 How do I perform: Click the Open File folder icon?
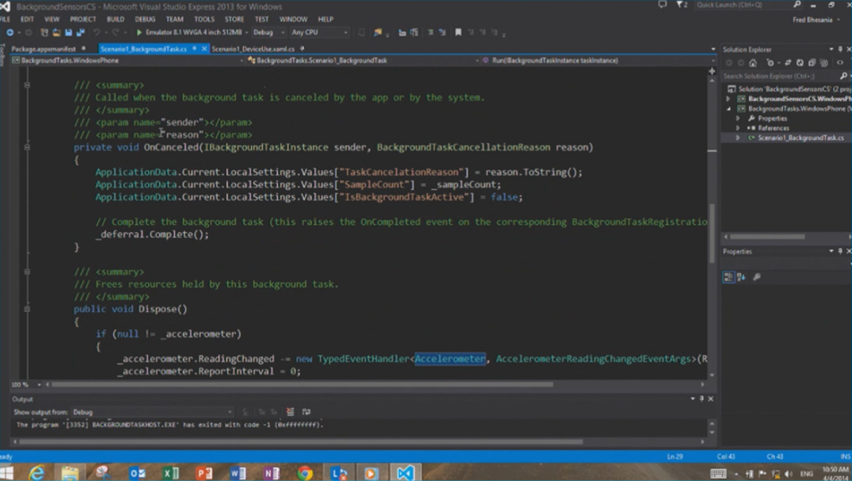57,32
